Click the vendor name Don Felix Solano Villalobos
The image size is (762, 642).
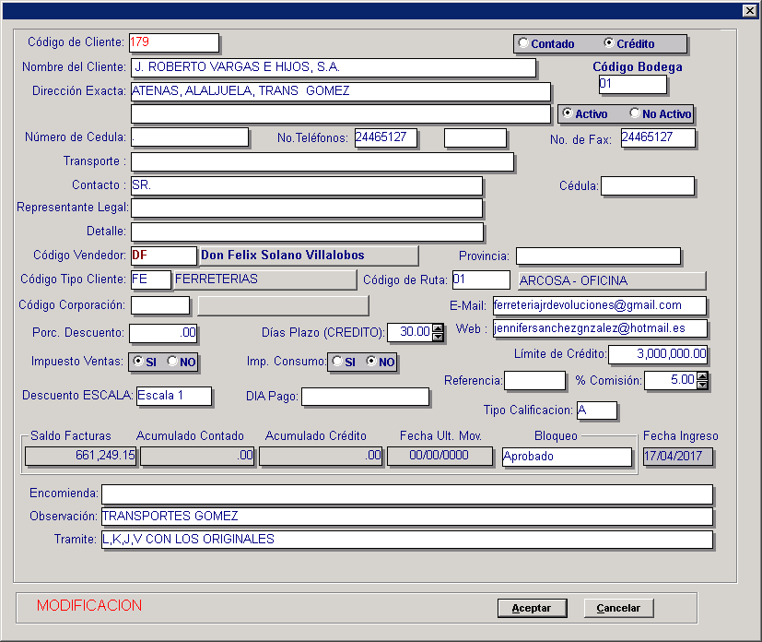(309, 256)
